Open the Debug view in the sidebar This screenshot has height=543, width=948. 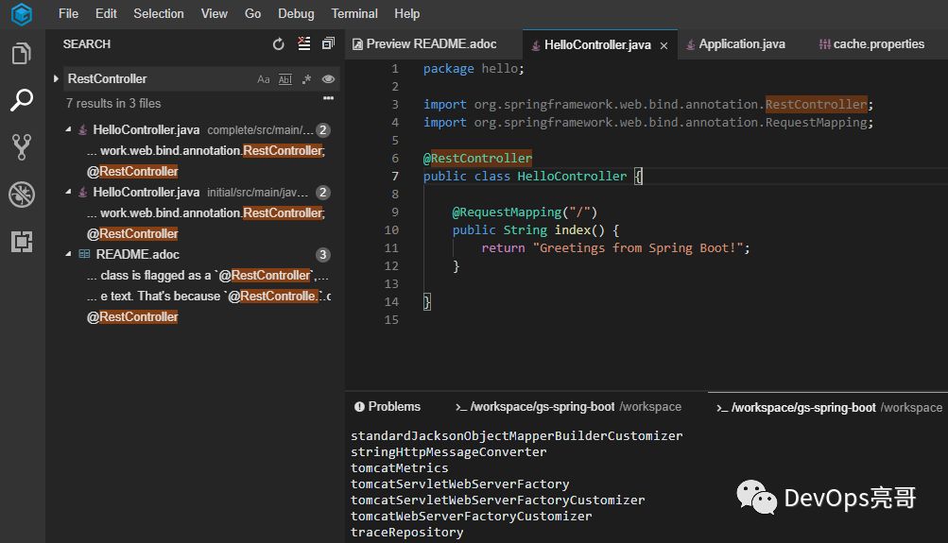pos(21,195)
